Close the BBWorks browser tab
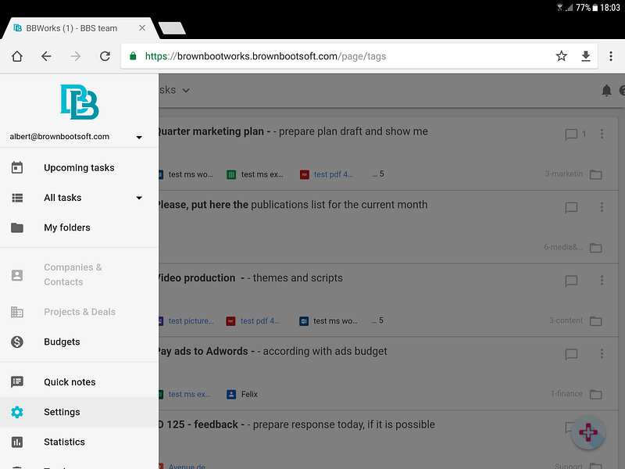625x469 pixels. pyautogui.click(x=142, y=28)
